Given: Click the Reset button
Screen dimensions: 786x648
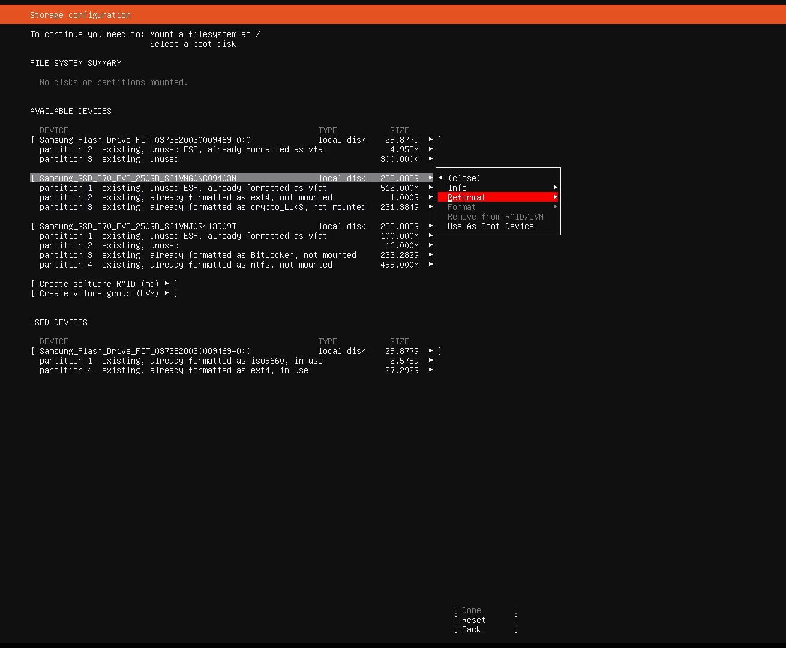Looking at the screenshot, I should [486, 620].
